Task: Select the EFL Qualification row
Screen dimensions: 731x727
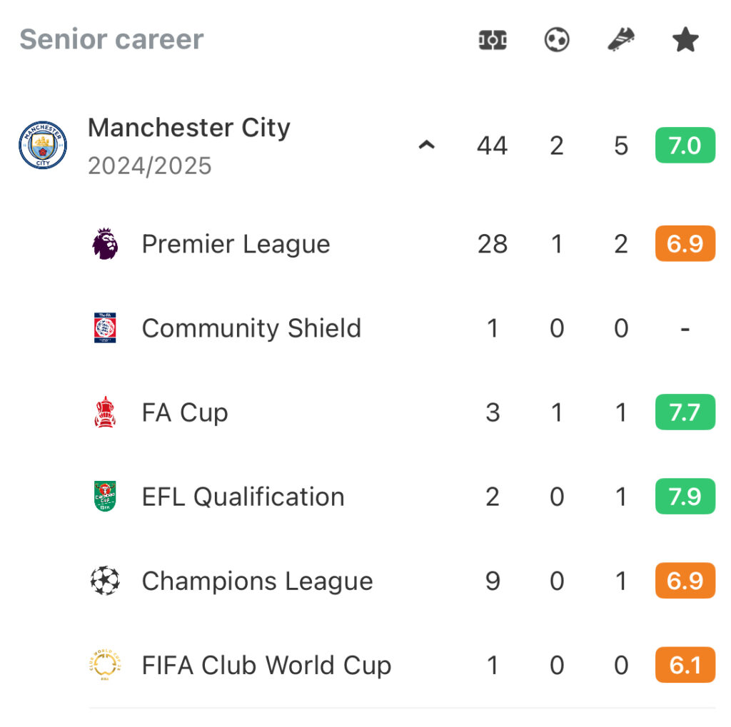Action: [402, 497]
